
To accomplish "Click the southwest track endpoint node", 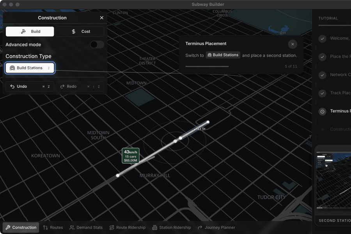I will (x=118, y=175).
